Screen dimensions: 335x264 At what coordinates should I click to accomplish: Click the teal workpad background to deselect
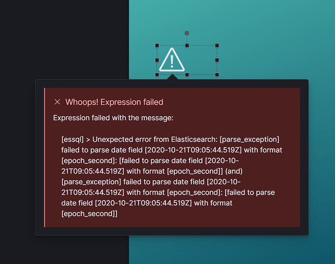click(x=267, y=43)
